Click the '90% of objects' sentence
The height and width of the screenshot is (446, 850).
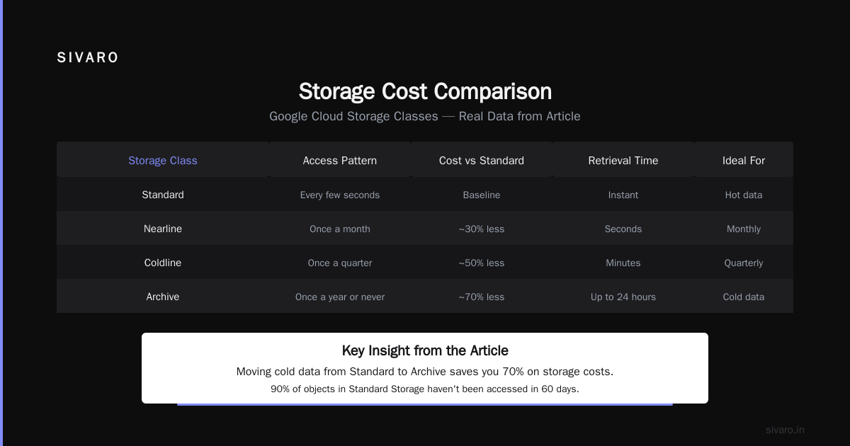click(425, 389)
